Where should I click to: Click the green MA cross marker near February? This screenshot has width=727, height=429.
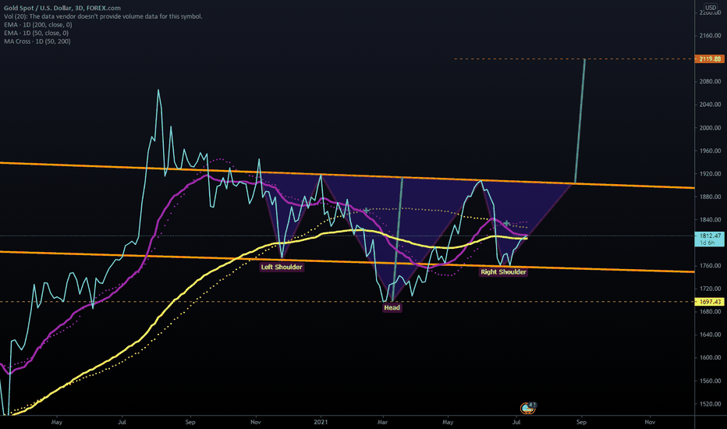tap(367, 211)
